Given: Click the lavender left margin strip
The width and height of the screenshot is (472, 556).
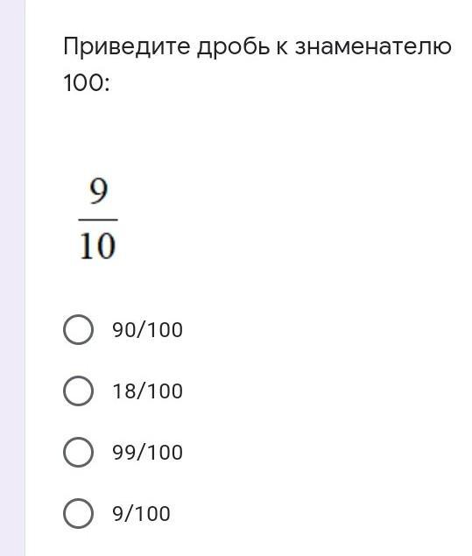Looking at the screenshot, I should coord(12,278).
